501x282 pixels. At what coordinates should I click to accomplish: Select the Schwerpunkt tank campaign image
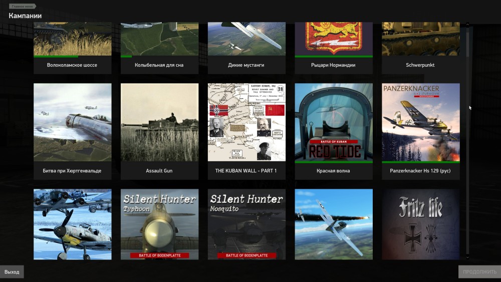tap(421, 39)
